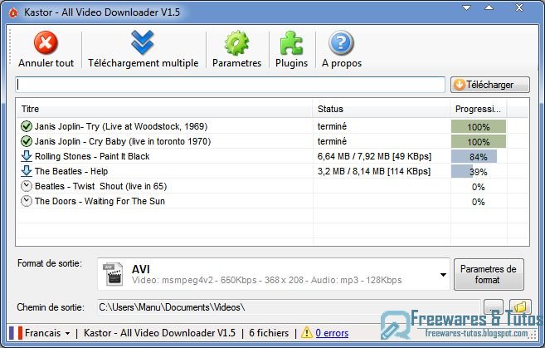The image size is (545, 348).
Task: Open the 0 errors link
Action: coord(332,333)
